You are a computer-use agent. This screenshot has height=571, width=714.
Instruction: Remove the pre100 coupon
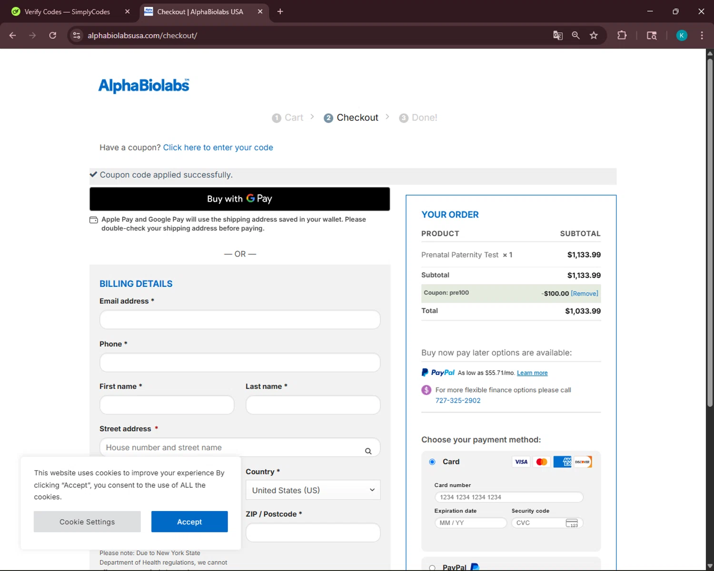585,294
